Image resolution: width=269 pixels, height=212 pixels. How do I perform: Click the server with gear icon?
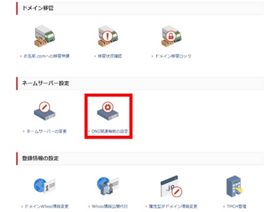click(108, 111)
